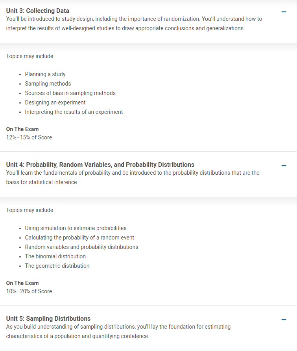Click the Unit 3: Collecting Data heading
297x351 pixels.
tap(37, 11)
